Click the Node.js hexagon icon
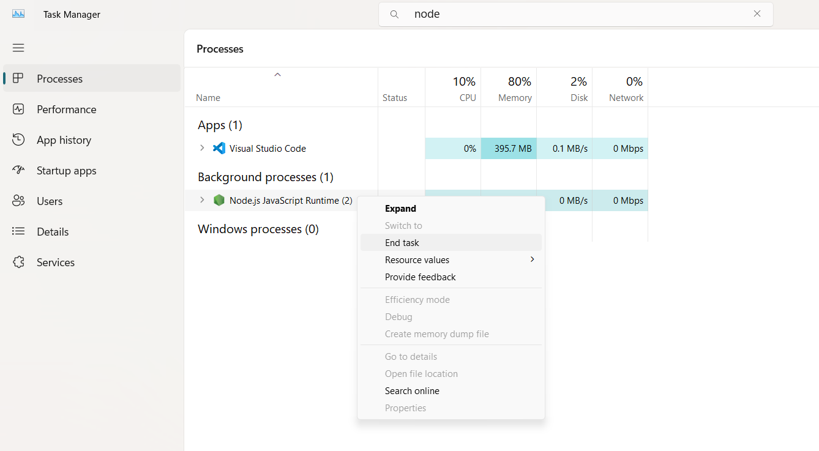The height and width of the screenshot is (451, 819). [x=219, y=200]
